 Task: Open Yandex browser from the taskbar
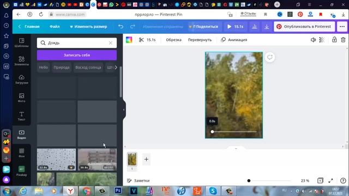(70, 191)
